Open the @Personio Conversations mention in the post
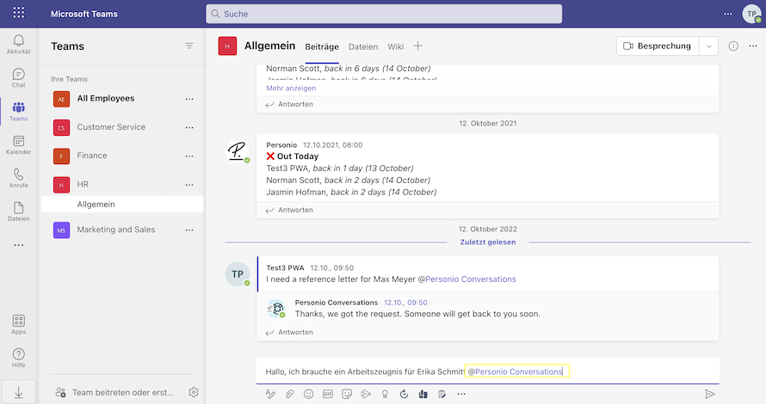Viewport: 766px width, 404px height. 466,279
